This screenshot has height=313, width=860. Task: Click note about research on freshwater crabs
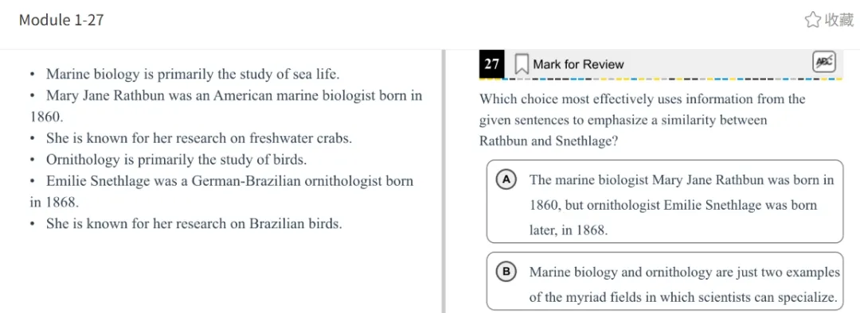pyautogui.click(x=191, y=138)
